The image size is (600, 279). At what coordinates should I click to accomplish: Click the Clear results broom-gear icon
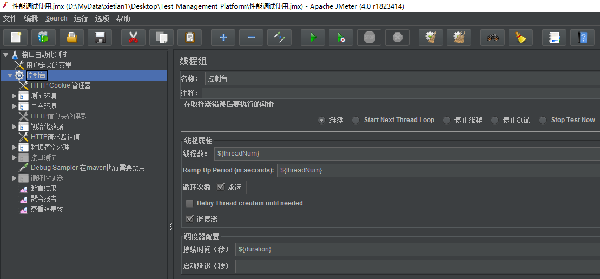coord(431,37)
